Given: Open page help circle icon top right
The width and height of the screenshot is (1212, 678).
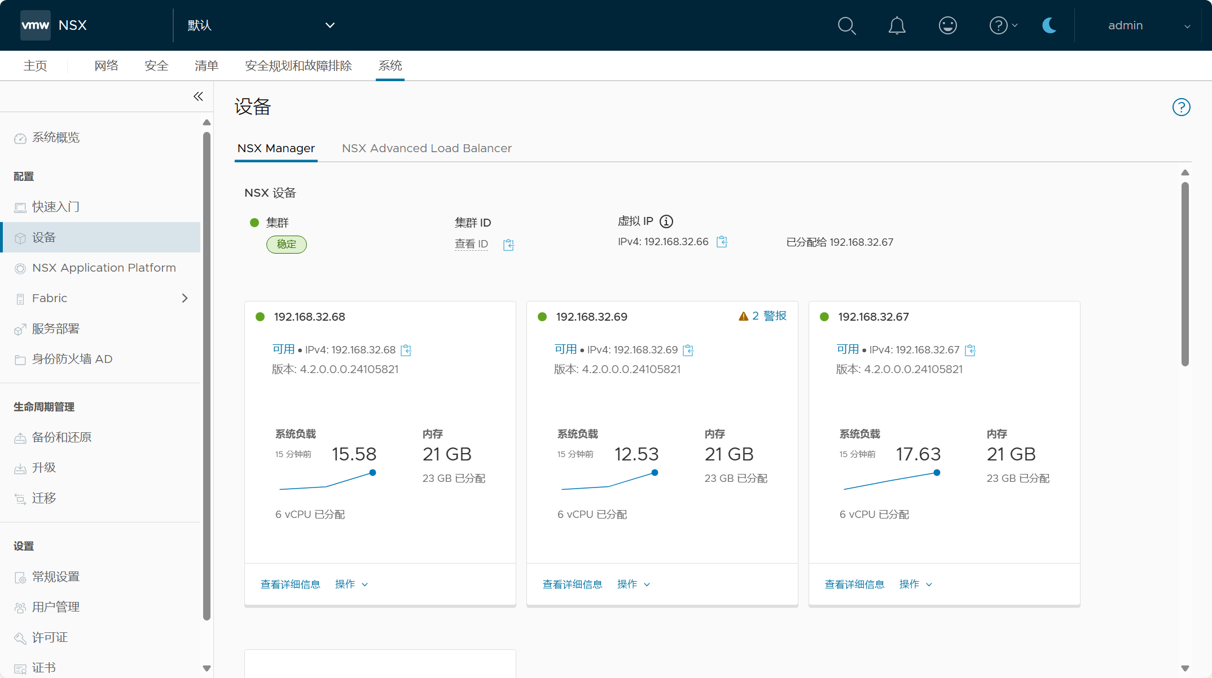Looking at the screenshot, I should click(x=1181, y=107).
